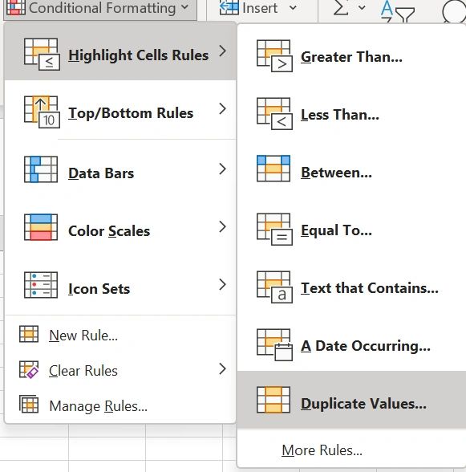The image size is (466, 472).
Task: Click More Rules at the bottom
Action: [322, 450]
